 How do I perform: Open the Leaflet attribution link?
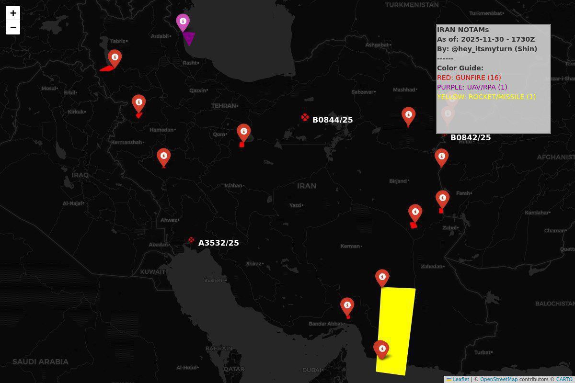click(x=460, y=379)
